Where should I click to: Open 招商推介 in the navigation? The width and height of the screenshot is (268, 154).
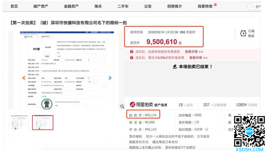tap(174, 6)
